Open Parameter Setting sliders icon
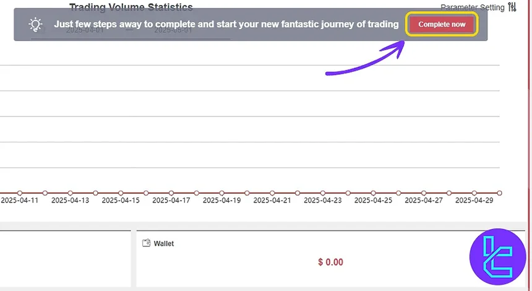 (x=512, y=7)
